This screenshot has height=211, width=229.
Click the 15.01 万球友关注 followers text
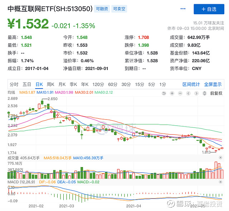pyautogui.click(x=209, y=23)
